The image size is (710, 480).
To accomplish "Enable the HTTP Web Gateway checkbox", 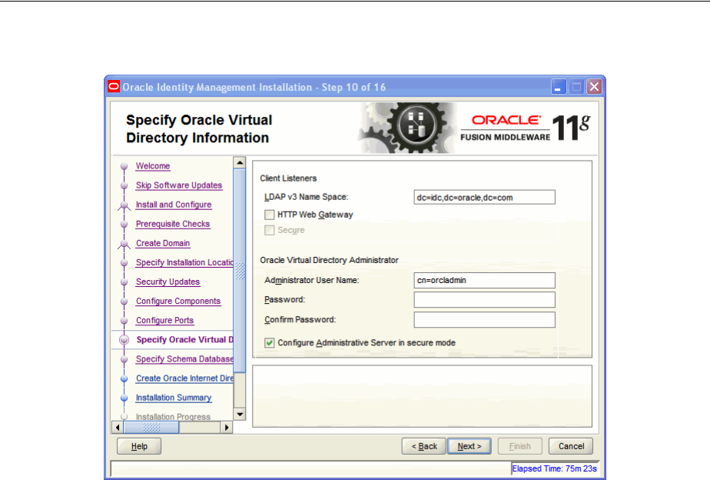I will coord(270,215).
